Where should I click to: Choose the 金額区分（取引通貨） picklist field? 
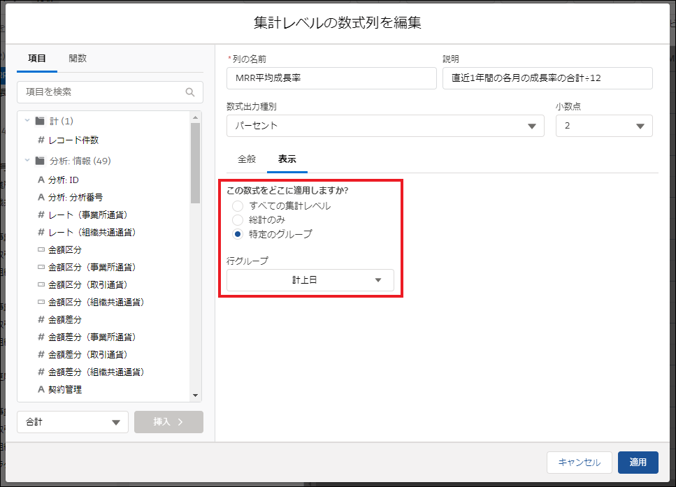pos(87,285)
